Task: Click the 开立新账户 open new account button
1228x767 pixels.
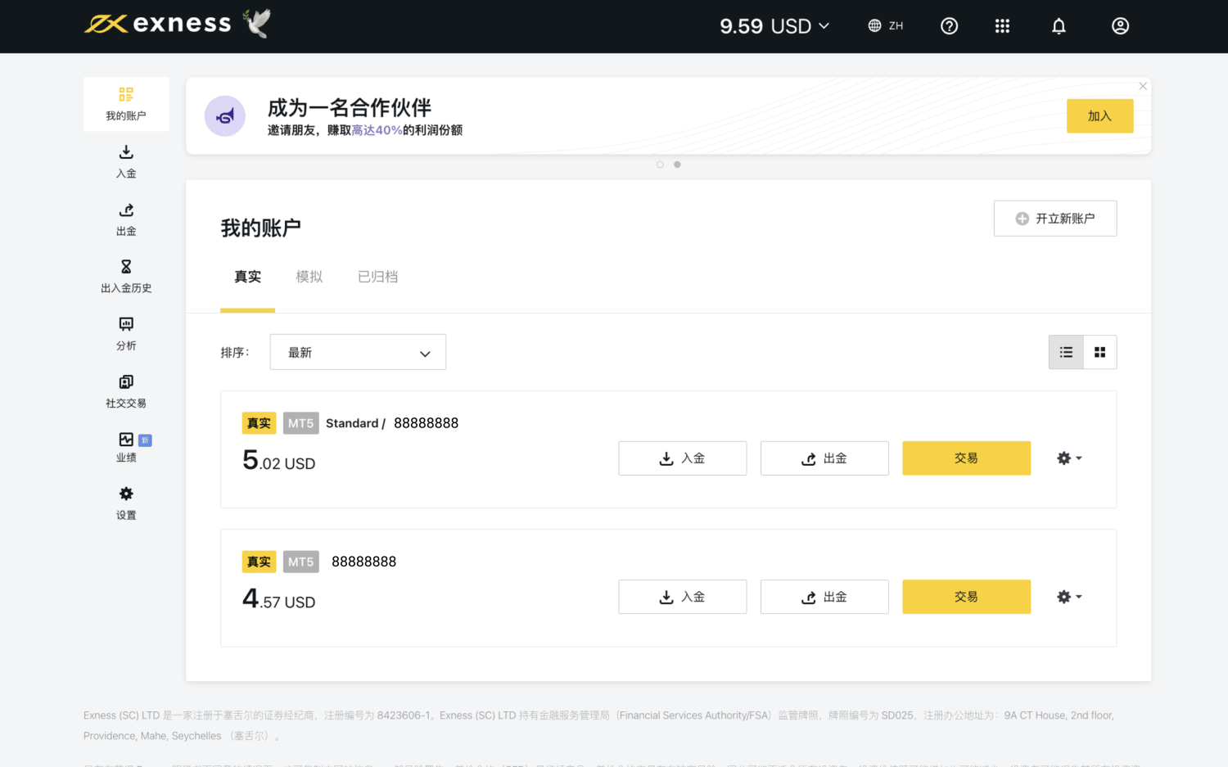Action: [1054, 219]
